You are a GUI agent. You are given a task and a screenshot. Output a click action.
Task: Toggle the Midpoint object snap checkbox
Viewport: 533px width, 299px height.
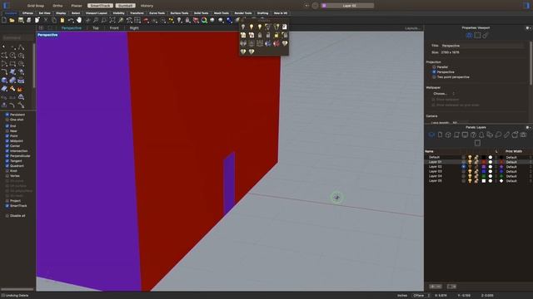click(x=7, y=140)
